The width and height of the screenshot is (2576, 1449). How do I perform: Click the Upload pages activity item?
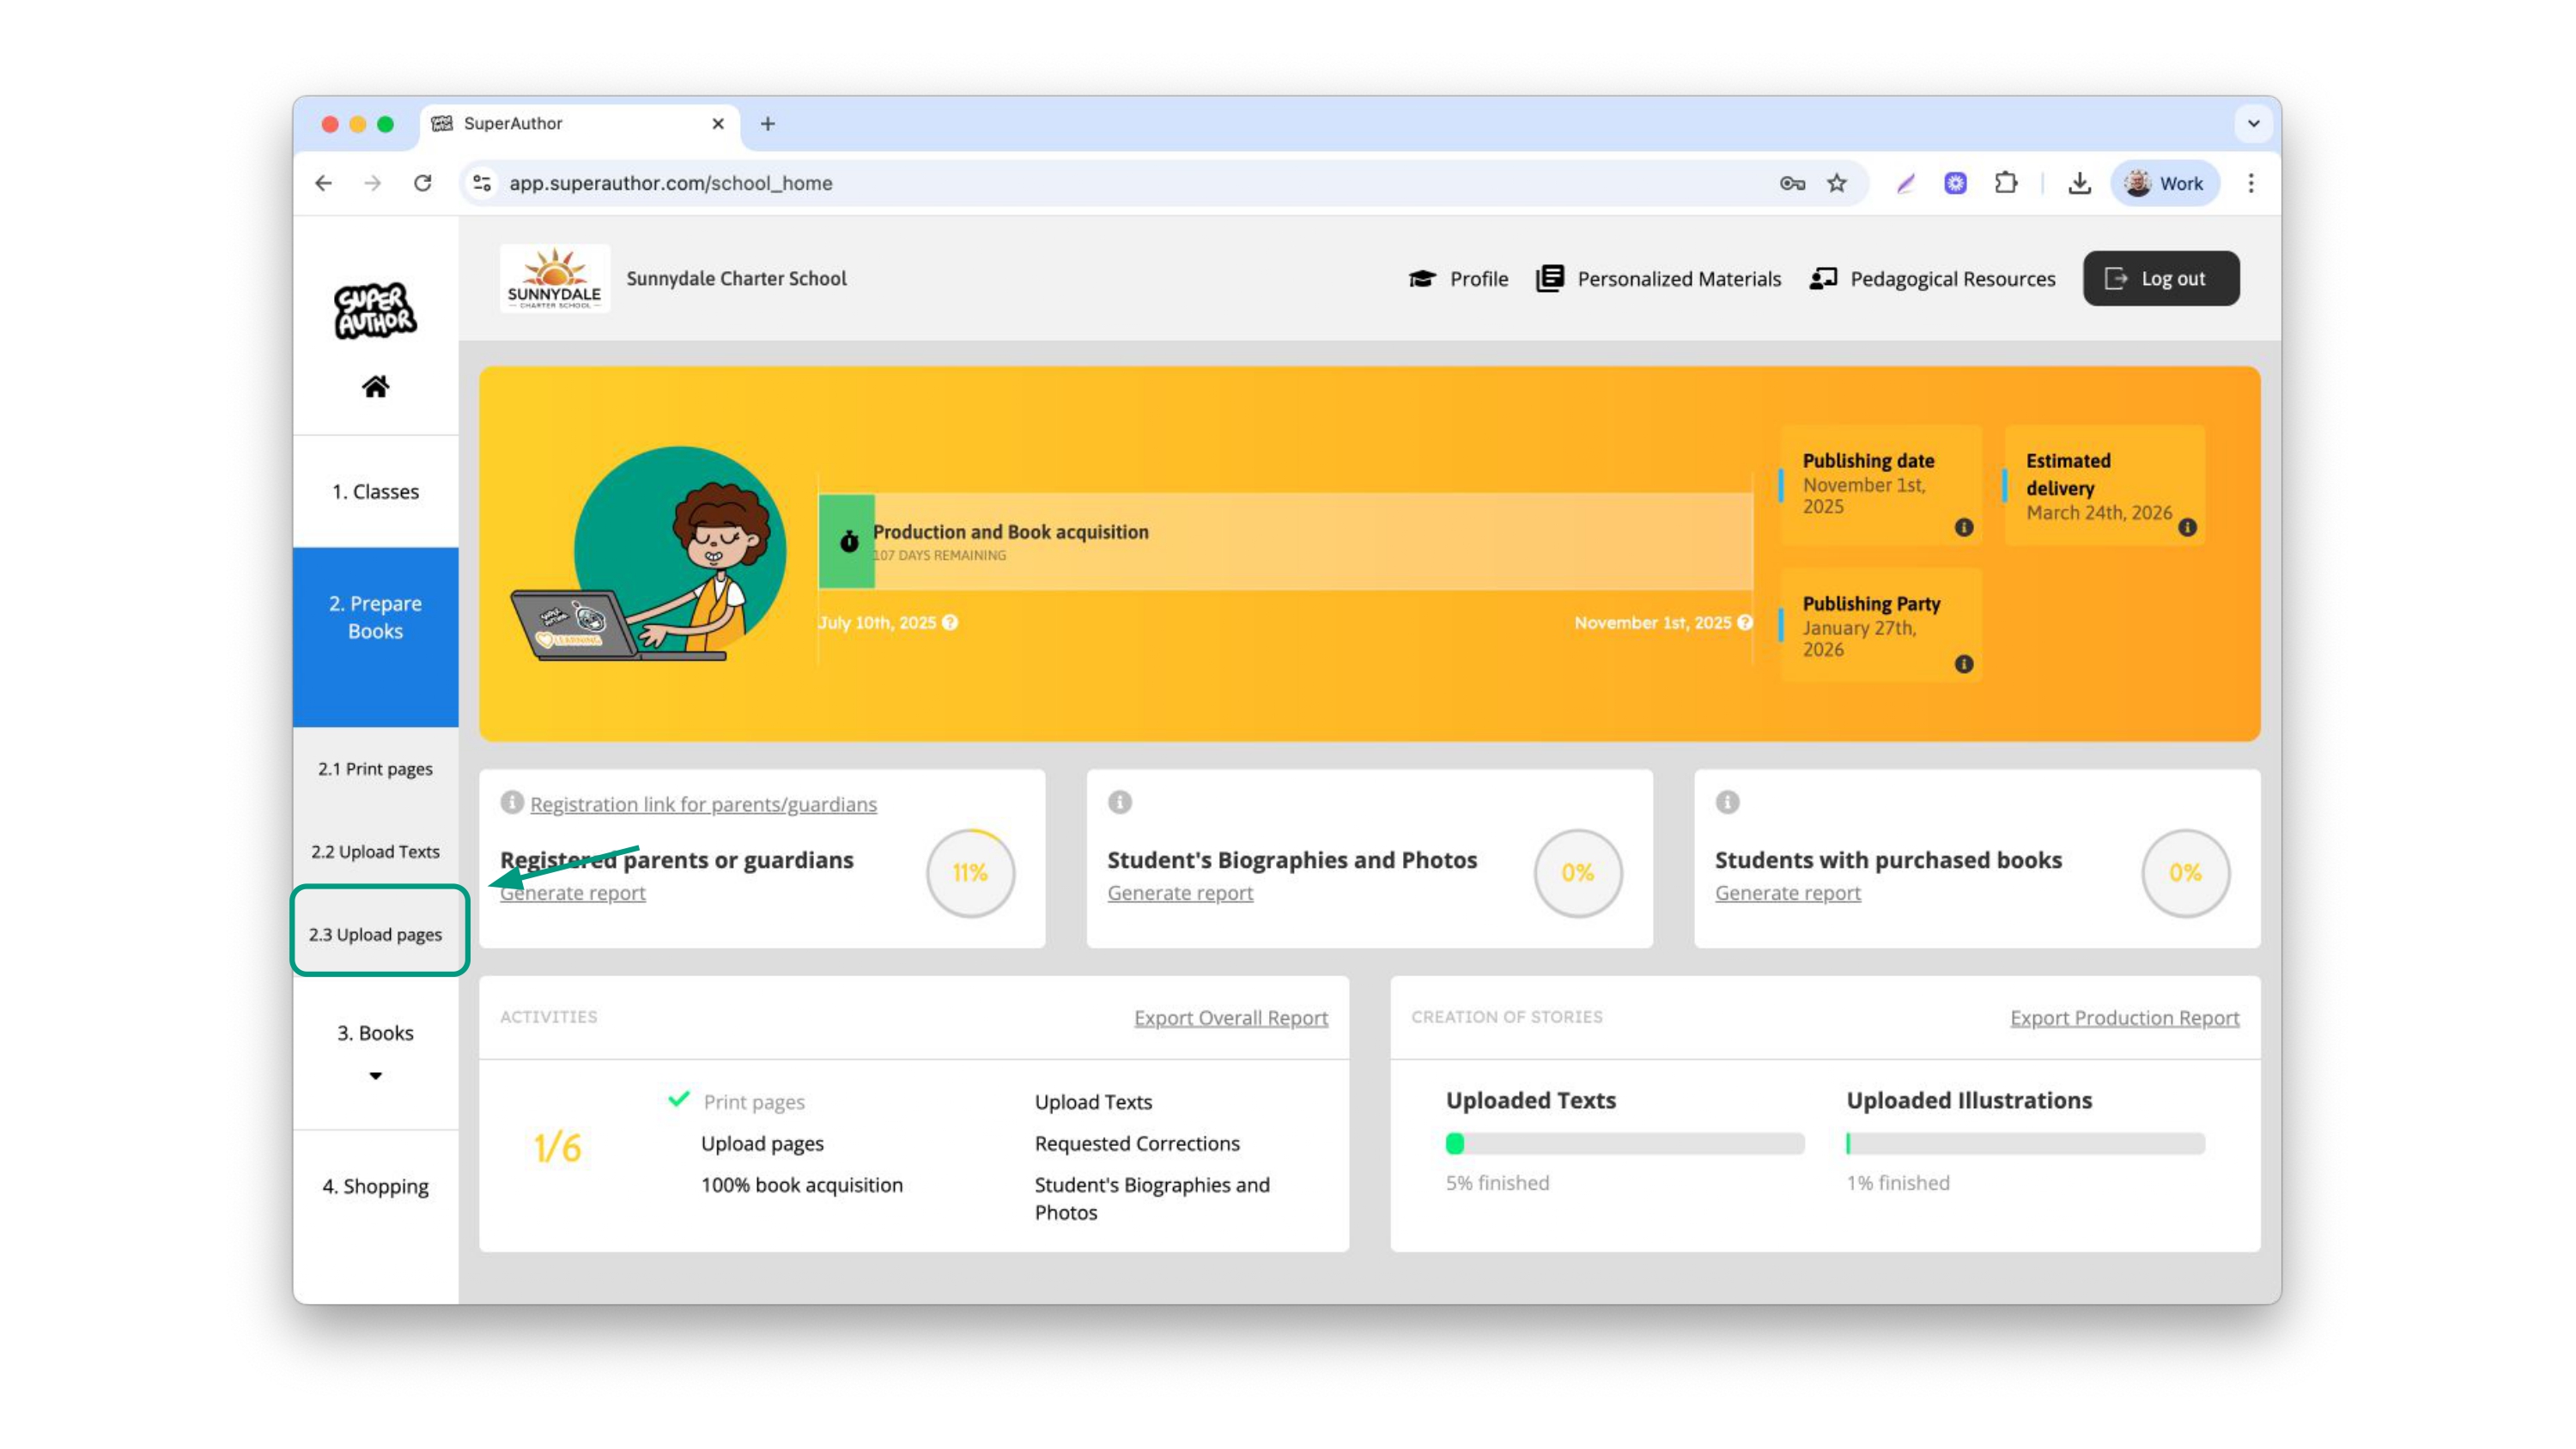762,1143
